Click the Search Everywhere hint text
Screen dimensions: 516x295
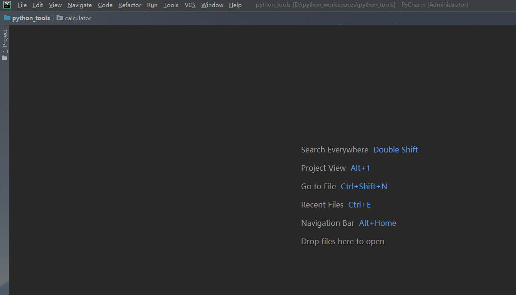(335, 150)
